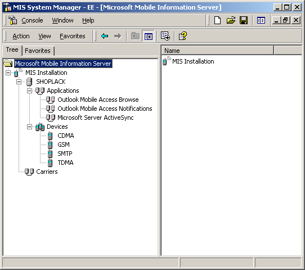Open the Action menu

coord(21,36)
